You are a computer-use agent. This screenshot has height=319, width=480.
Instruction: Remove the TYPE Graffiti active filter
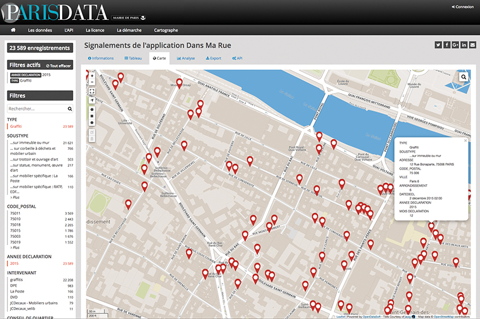(21, 81)
